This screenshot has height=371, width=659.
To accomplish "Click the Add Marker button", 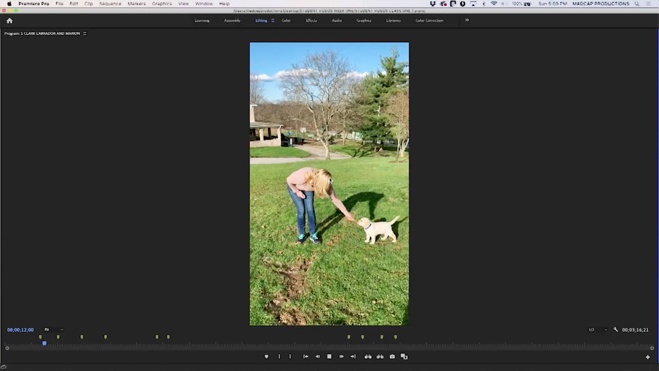I will [266, 357].
